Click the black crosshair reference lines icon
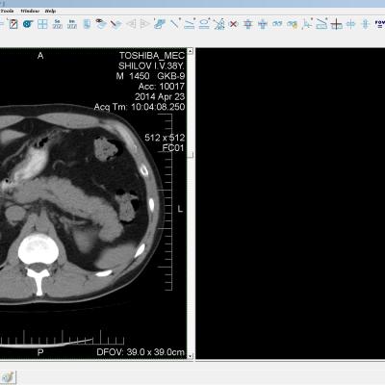The image size is (385, 385). click(336, 24)
